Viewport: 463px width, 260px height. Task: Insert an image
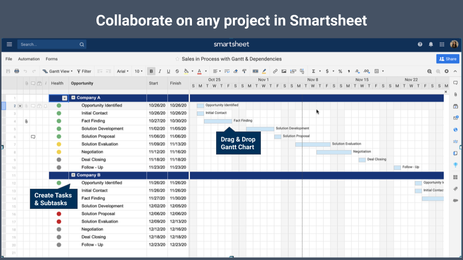coord(284,71)
